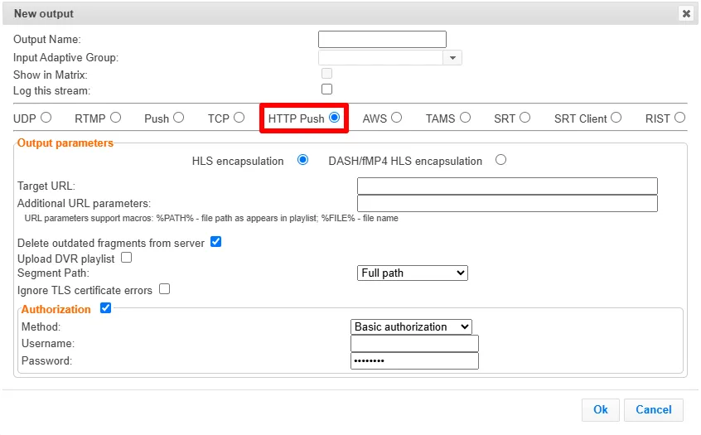Toggle the Authorization checkbox

pos(105,308)
